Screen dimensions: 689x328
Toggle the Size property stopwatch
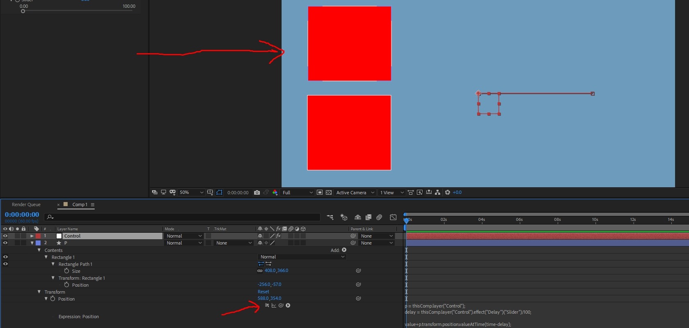click(66, 271)
